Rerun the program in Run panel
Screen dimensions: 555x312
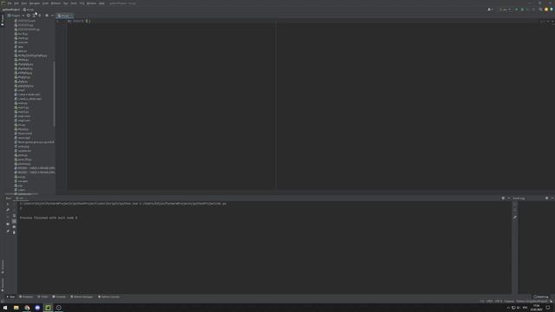coord(8,205)
